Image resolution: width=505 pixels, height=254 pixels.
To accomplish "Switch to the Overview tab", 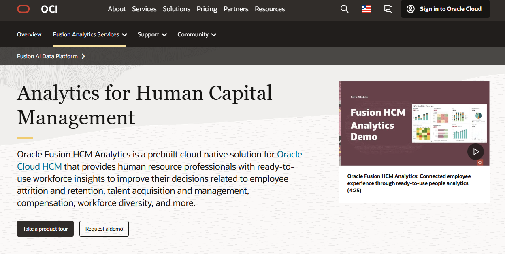I will [x=29, y=34].
